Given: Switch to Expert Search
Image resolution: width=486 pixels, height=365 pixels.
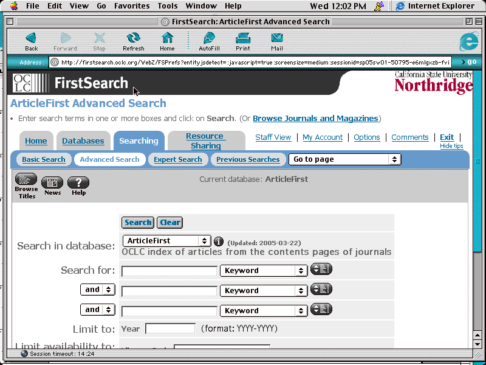Looking at the screenshot, I should click(x=178, y=159).
